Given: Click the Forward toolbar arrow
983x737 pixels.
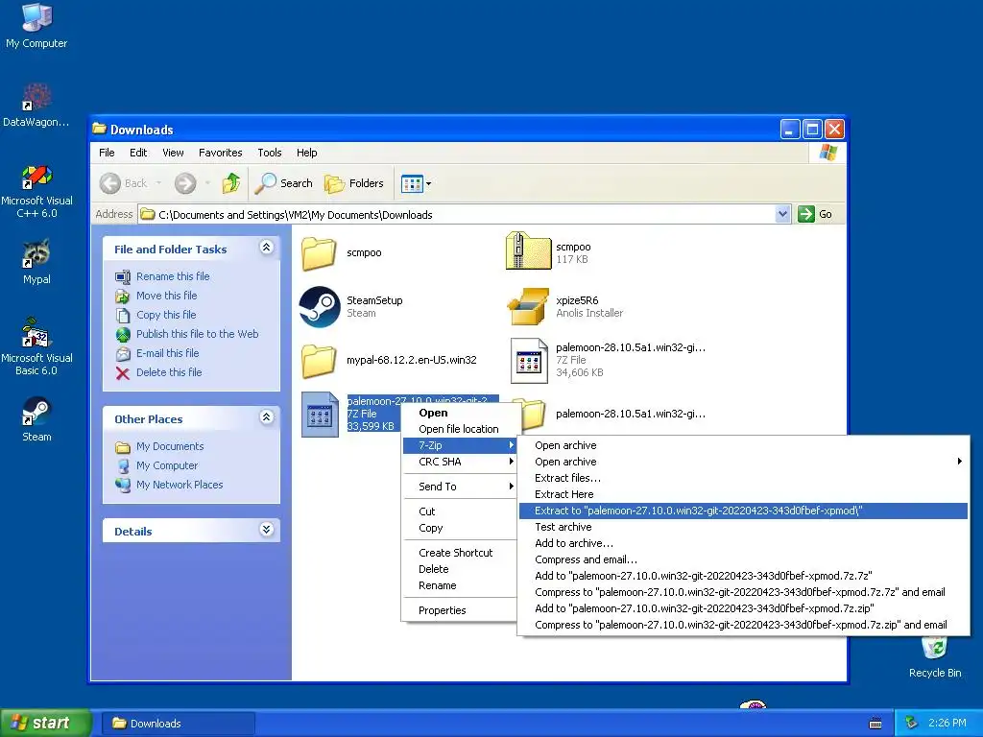Looking at the screenshot, I should coord(185,183).
